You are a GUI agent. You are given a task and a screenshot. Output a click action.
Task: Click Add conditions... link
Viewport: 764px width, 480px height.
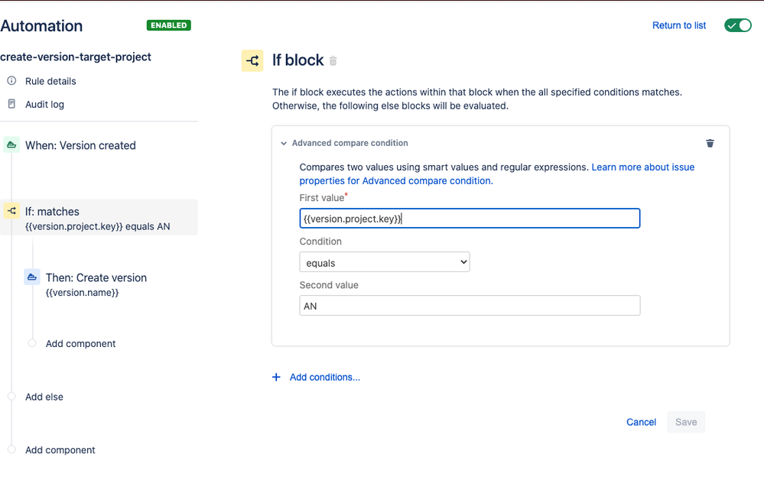325,378
